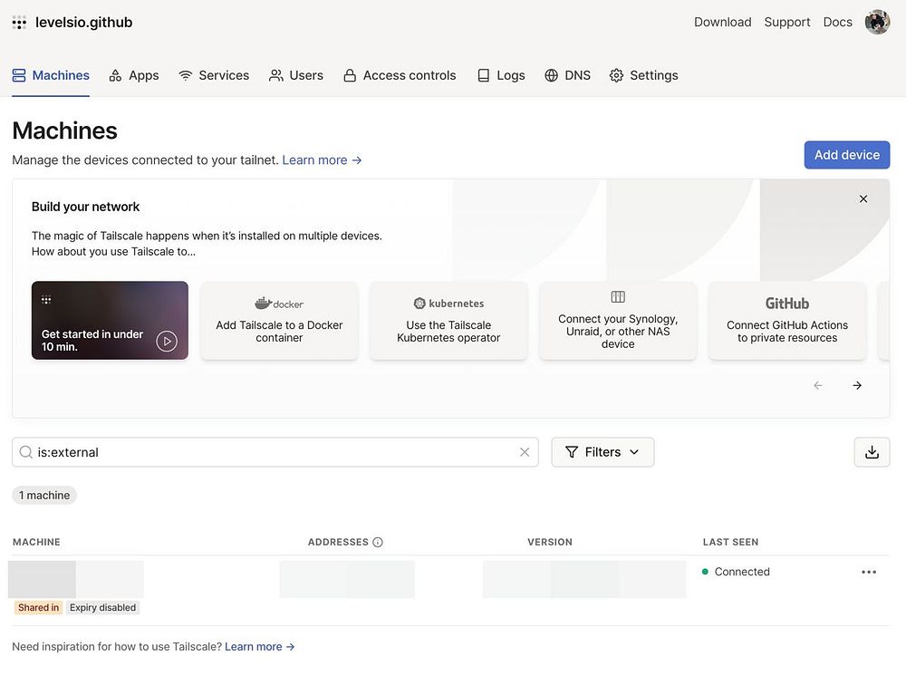Open the GitHub Actions card
This screenshot has width=906, height=676.
pyautogui.click(x=787, y=321)
